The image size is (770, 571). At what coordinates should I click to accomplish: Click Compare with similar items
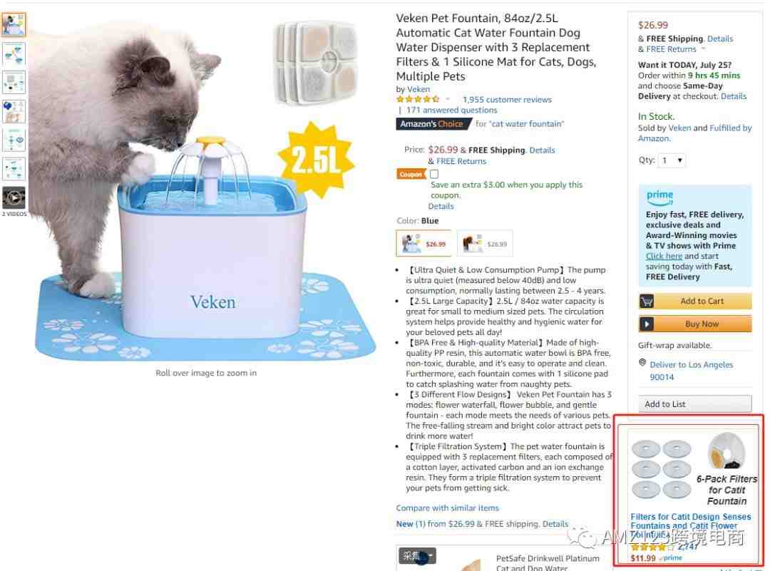[447, 508]
